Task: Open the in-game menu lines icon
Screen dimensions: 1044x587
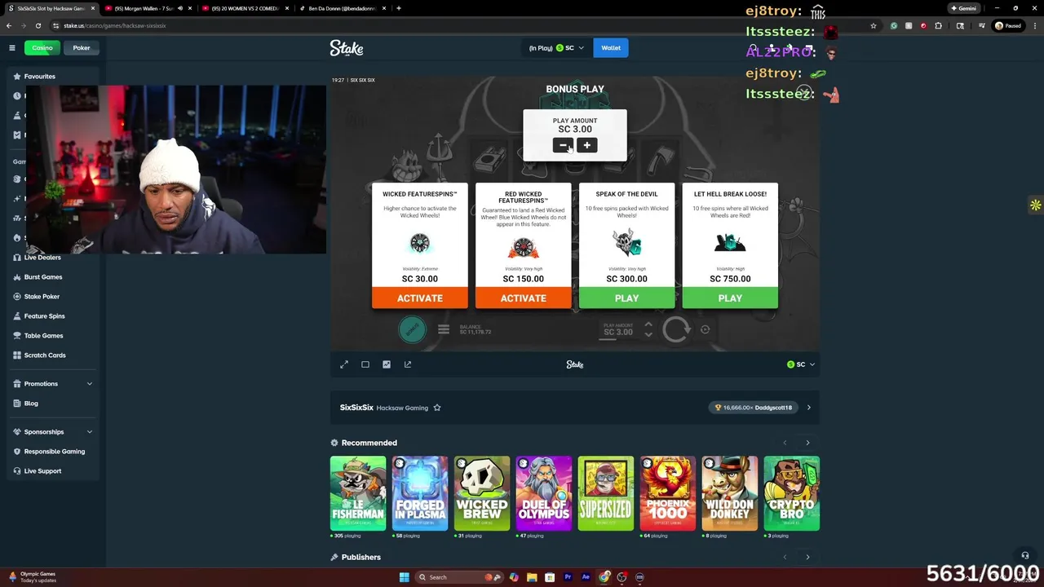Action: point(444,329)
